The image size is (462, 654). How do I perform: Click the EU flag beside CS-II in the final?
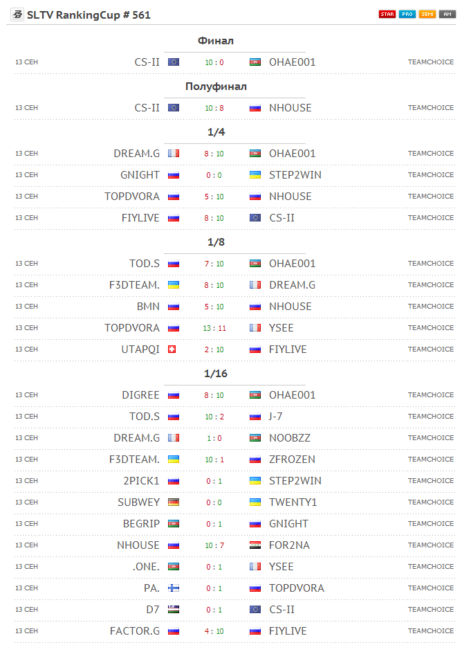click(174, 62)
